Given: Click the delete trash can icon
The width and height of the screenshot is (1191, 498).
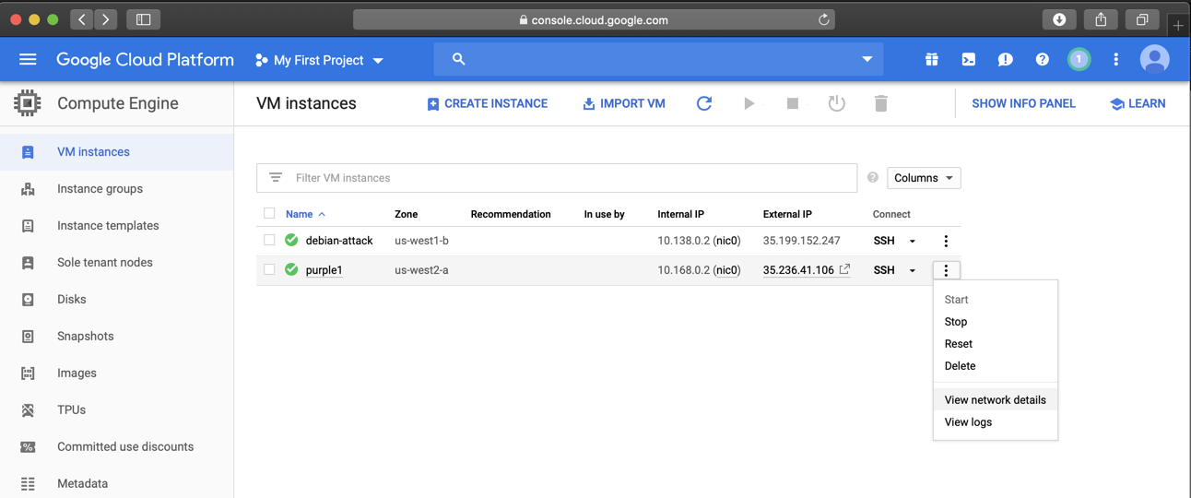Looking at the screenshot, I should click(881, 103).
